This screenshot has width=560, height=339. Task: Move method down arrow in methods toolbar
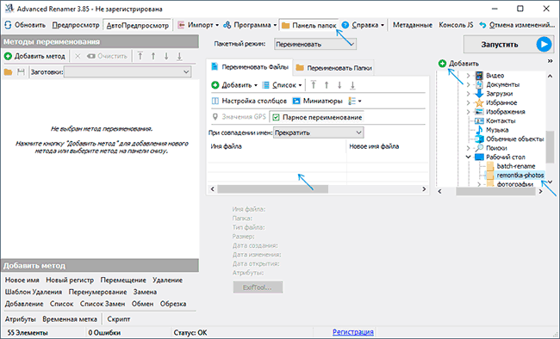(166, 56)
